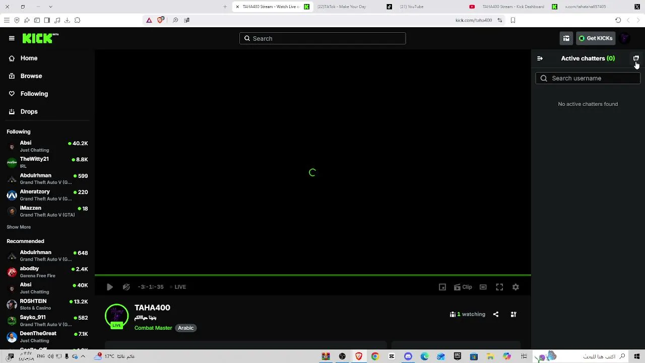Image resolution: width=645 pixels, height=363 pixels.
Task: Click TAHA400 channel avatar
Action: (116, 316)
